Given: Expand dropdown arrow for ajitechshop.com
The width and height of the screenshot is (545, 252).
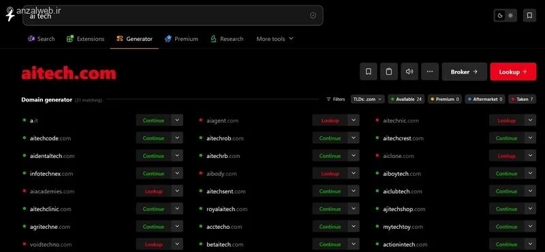Looking at the screenshot, I should pyautogui.click(x=530, y=209).
